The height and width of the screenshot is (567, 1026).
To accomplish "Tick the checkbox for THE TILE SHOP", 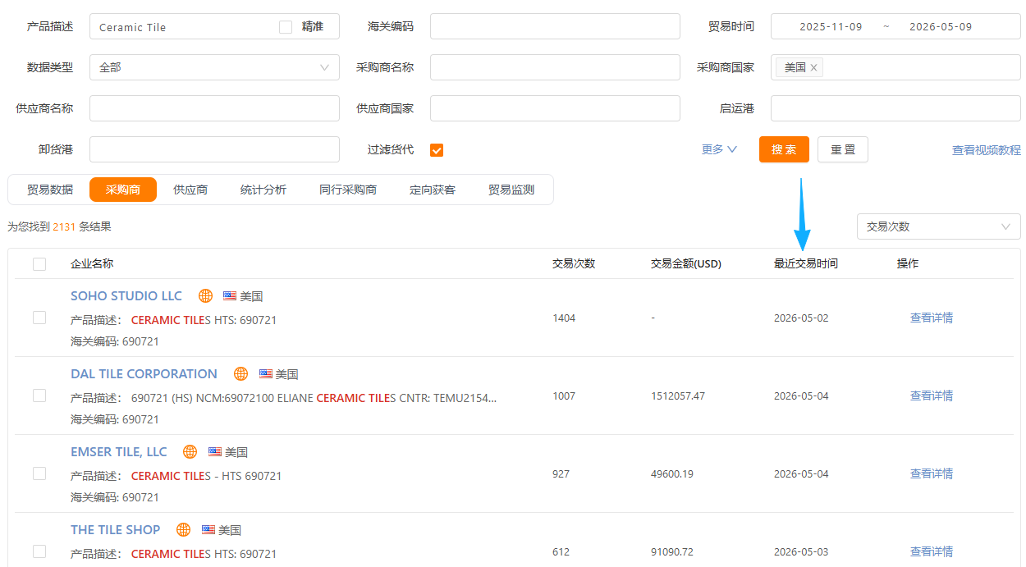I will pos(39,551).
